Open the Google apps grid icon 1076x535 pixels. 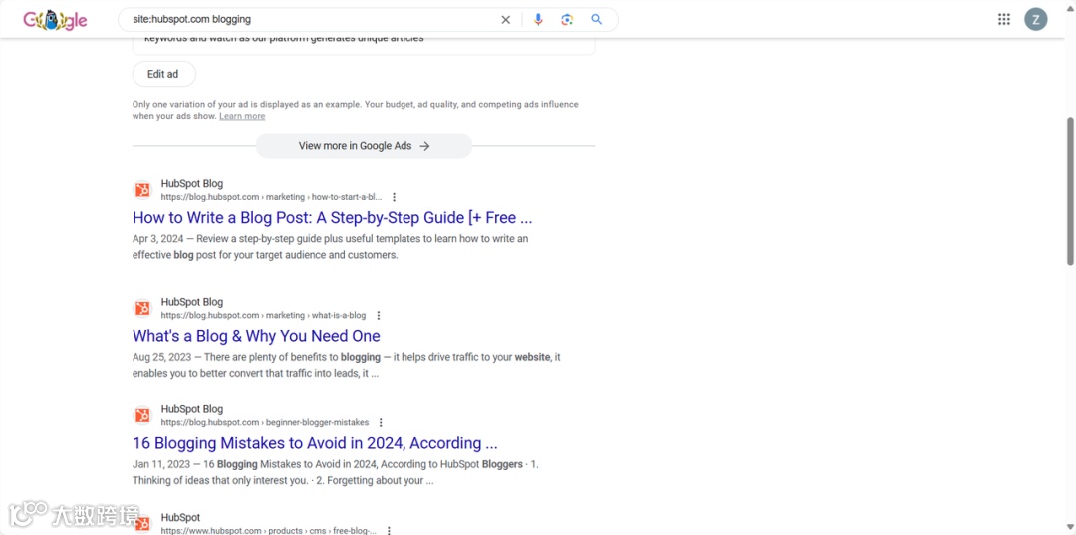(1004, 19)
